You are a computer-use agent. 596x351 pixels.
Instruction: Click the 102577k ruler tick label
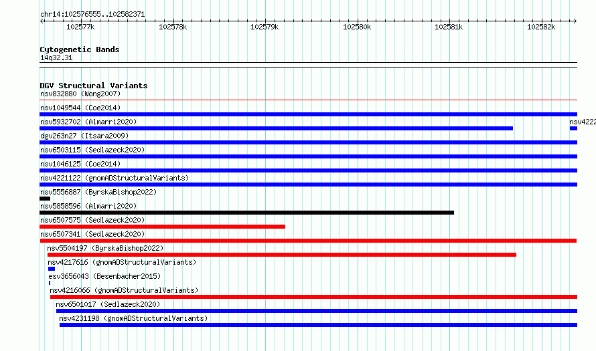(x=80, y=27)
